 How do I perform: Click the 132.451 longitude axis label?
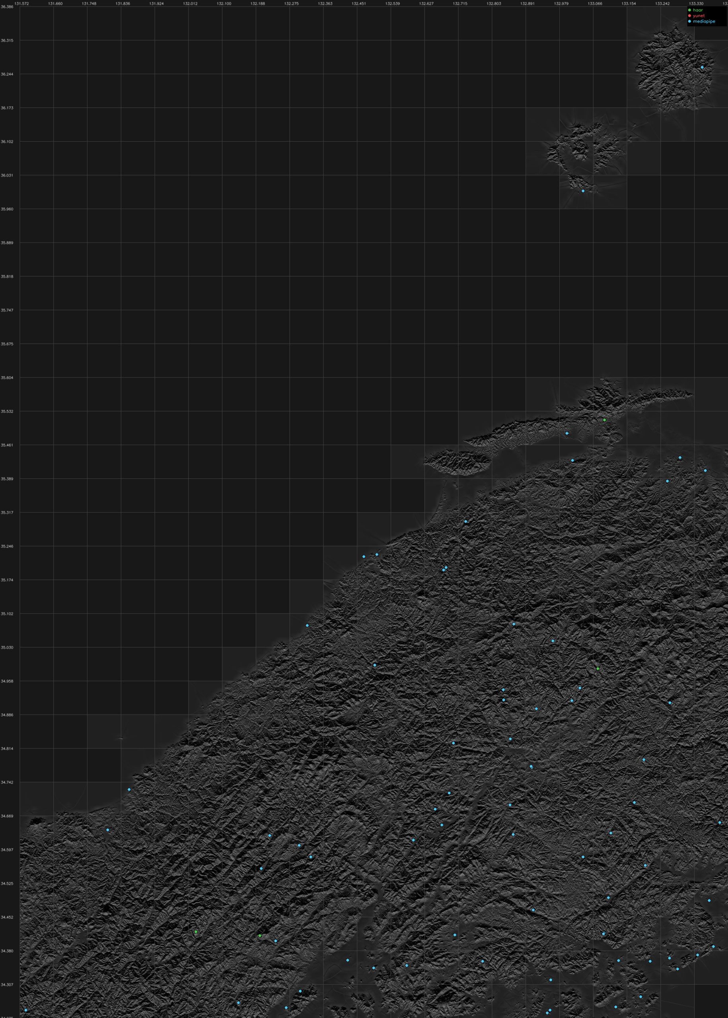tap(358, 3)
